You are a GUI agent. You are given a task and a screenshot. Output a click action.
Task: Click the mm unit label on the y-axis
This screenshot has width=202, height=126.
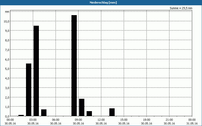click(7, 12)
